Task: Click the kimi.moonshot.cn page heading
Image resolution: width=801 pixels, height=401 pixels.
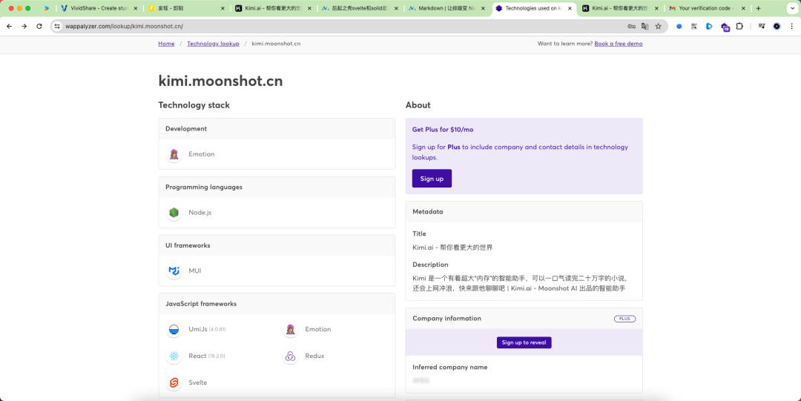Action: (220, 82)
